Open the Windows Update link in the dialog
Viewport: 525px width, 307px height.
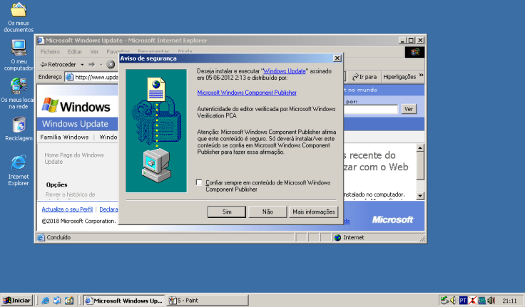pos(285,71)
